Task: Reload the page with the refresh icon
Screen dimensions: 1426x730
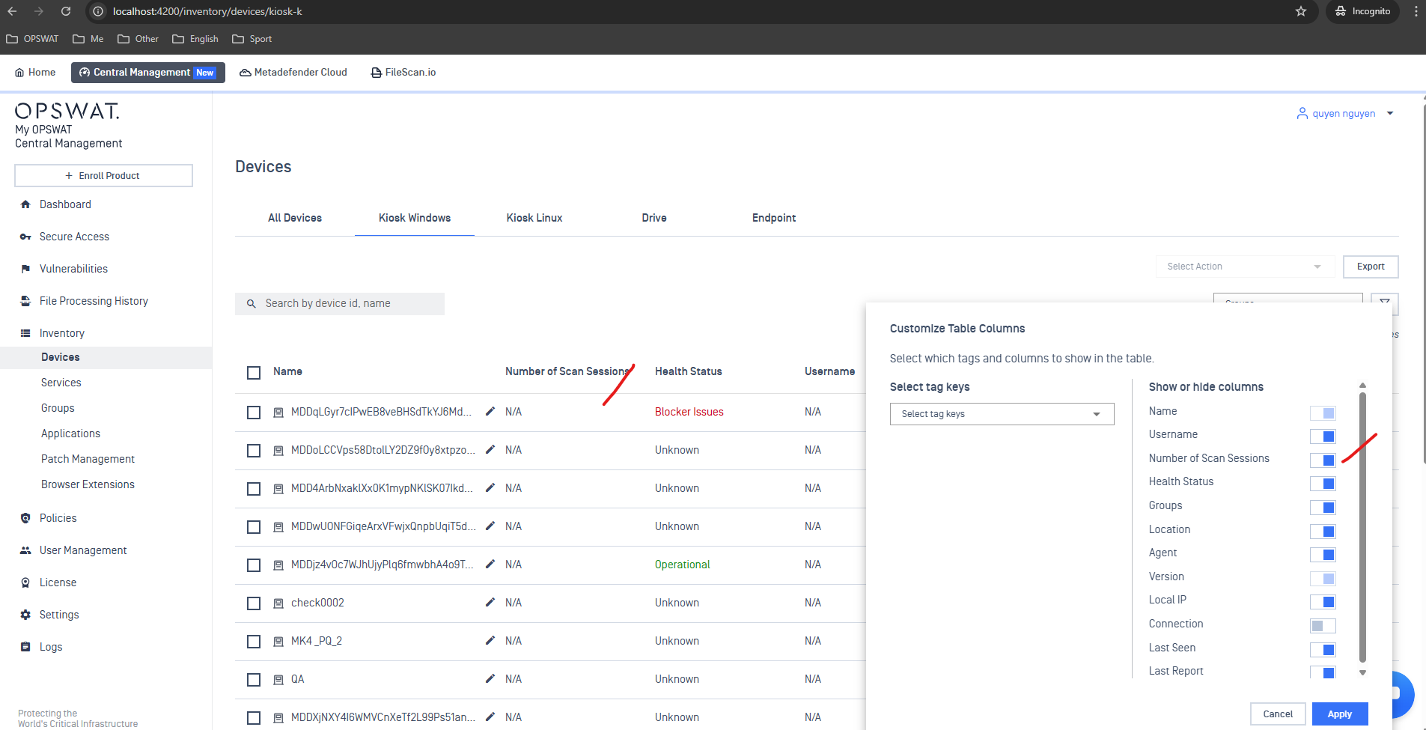Action: coord(66,11)
